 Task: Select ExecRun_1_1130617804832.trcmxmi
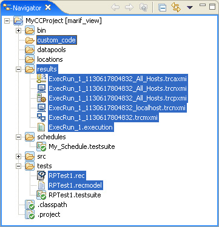point(104,117)
